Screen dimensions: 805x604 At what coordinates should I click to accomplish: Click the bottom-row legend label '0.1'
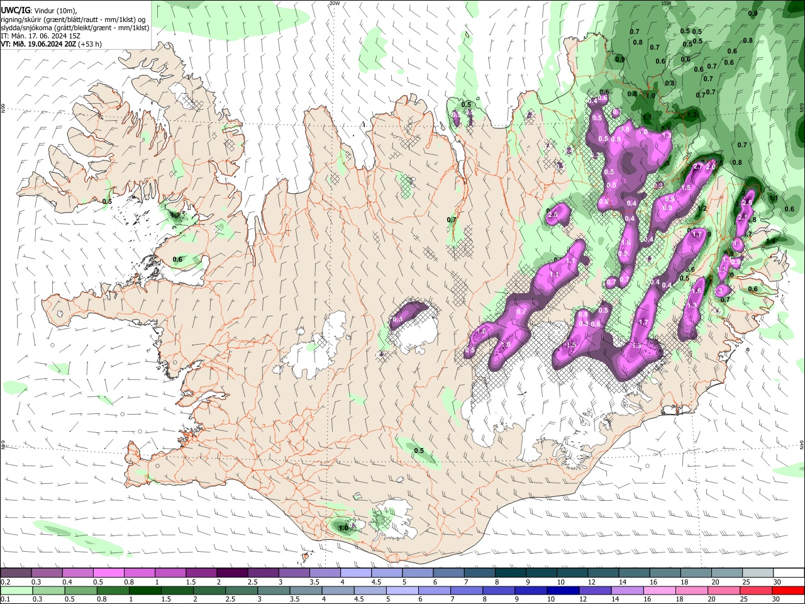(5, 600)
